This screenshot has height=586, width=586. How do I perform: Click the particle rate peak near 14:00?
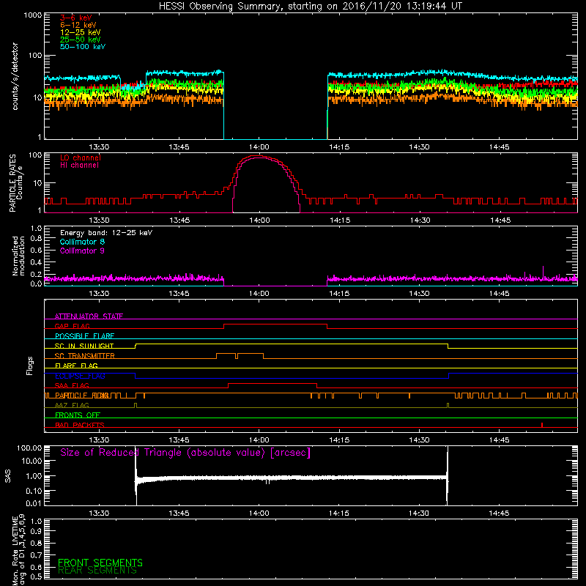[x=259, y=156]
